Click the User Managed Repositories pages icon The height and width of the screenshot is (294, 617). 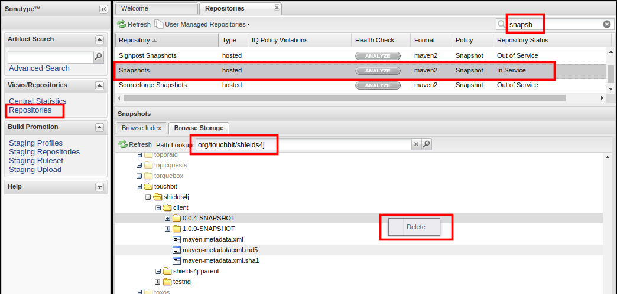158,24
